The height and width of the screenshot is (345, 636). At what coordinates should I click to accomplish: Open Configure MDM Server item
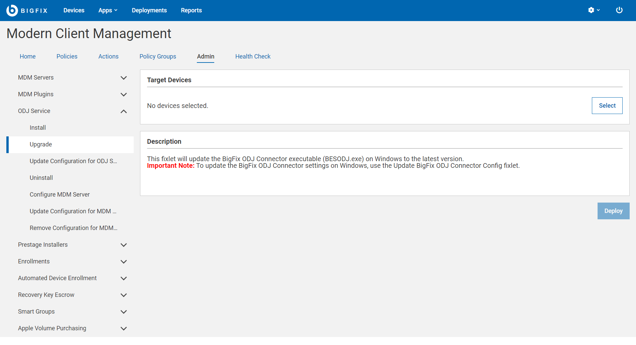(59, 195)
